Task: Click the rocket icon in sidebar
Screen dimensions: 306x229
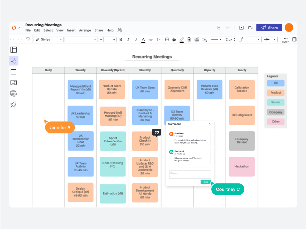Action: [x=13, y=104]
